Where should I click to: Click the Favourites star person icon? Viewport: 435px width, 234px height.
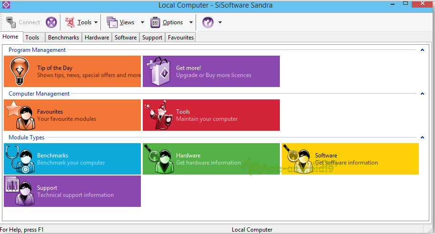21,115
